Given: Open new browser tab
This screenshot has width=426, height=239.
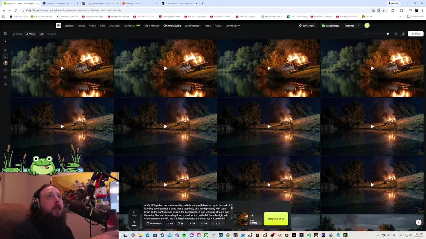Looking at the screenshot, I should pyautogui.click(x=202, y=3).
